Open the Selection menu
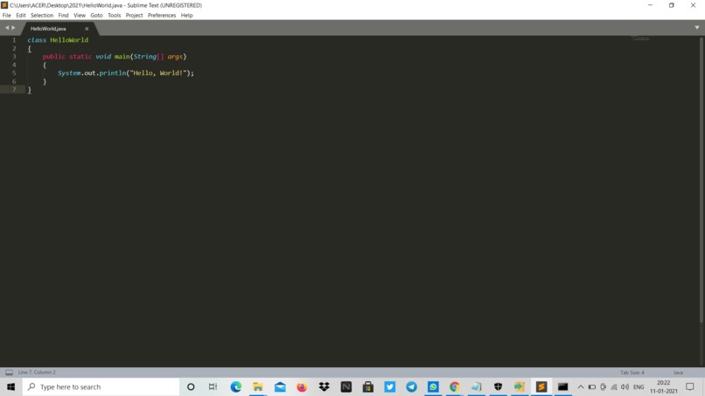Viewport: 705px width, 396px height. click(42, 15)
